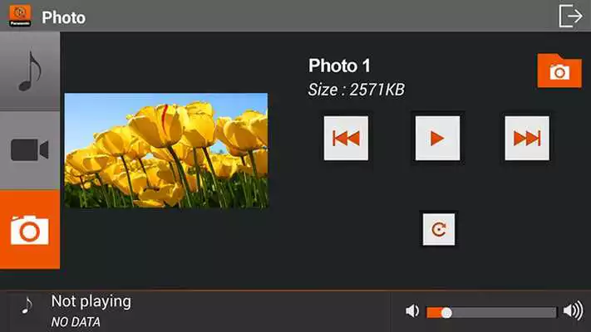Click the volume slider knob
The width and height of the screenshot is (591, 332).
(446, 313)
